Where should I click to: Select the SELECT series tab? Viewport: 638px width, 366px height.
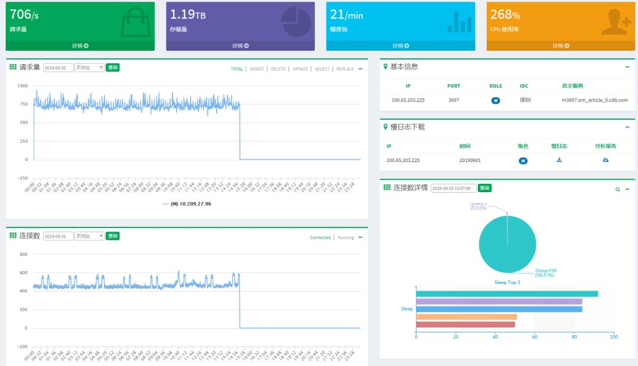pyautogui.click(x=323, y=69)
